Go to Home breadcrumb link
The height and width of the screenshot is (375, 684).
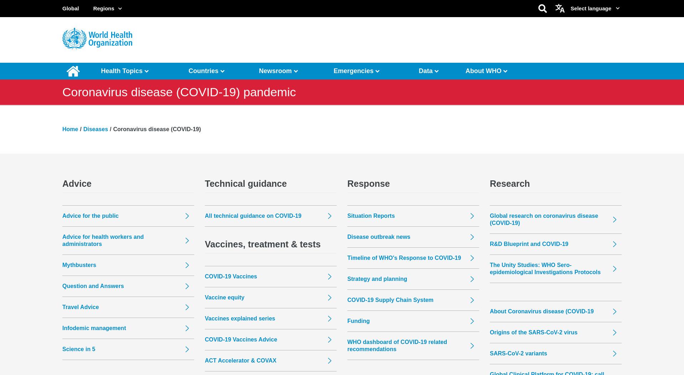click(70, 129)
